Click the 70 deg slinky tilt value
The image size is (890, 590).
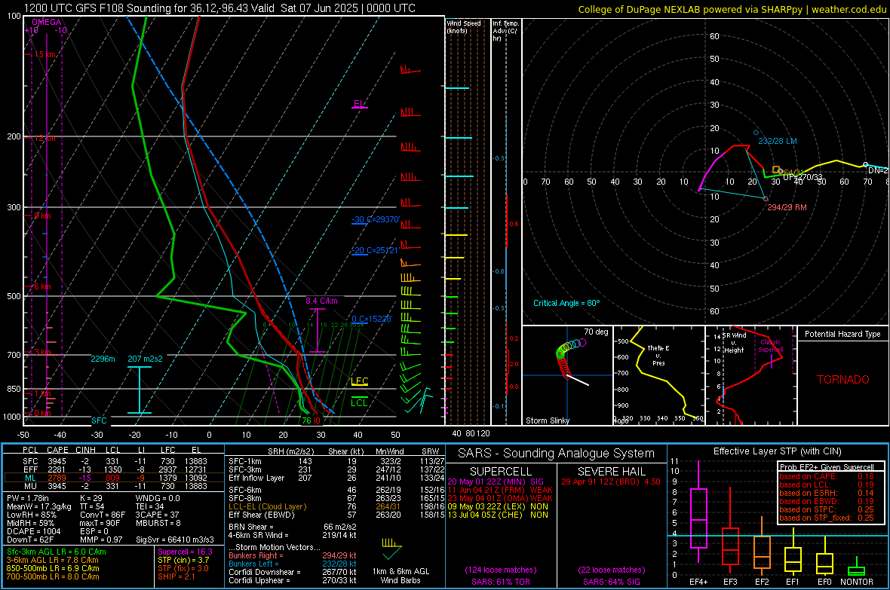(x=596, y=332)
